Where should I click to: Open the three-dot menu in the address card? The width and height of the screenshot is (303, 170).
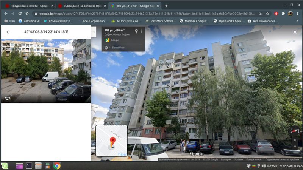click(141, 31)
